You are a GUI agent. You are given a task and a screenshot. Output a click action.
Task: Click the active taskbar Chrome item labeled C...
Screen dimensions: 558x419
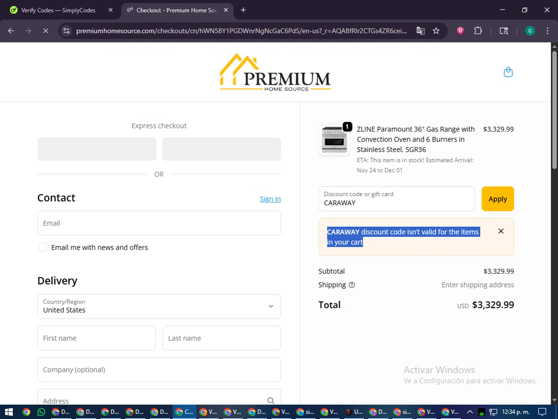click(185, 412)
